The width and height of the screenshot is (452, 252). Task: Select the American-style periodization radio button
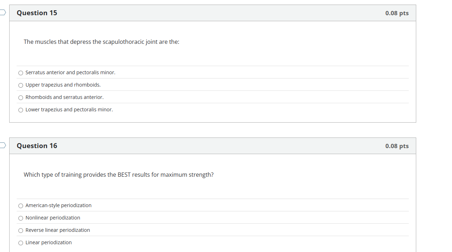click(x=21, y=206)
